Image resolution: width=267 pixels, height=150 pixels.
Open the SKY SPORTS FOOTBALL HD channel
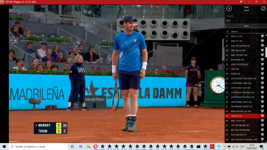245,139
